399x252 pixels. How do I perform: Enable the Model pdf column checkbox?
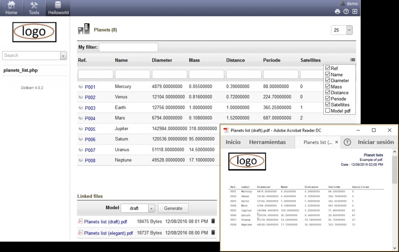tap(328, 111)
